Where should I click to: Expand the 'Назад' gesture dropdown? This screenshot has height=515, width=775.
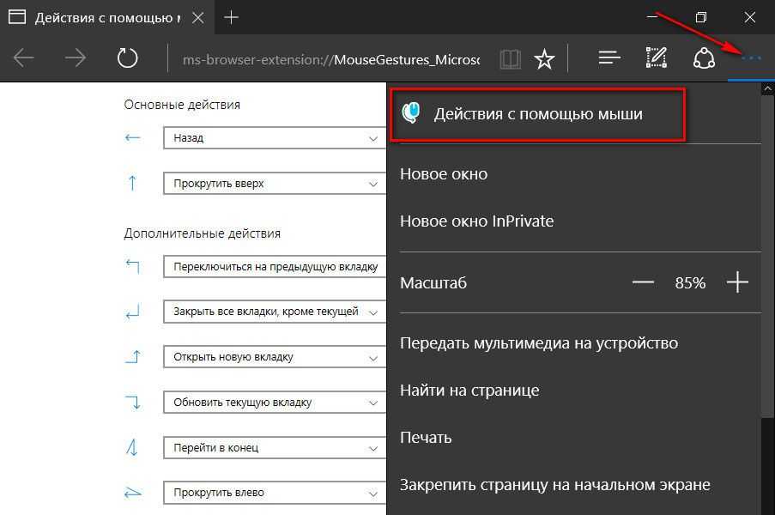pyautogui.click(x=275, y=138)
